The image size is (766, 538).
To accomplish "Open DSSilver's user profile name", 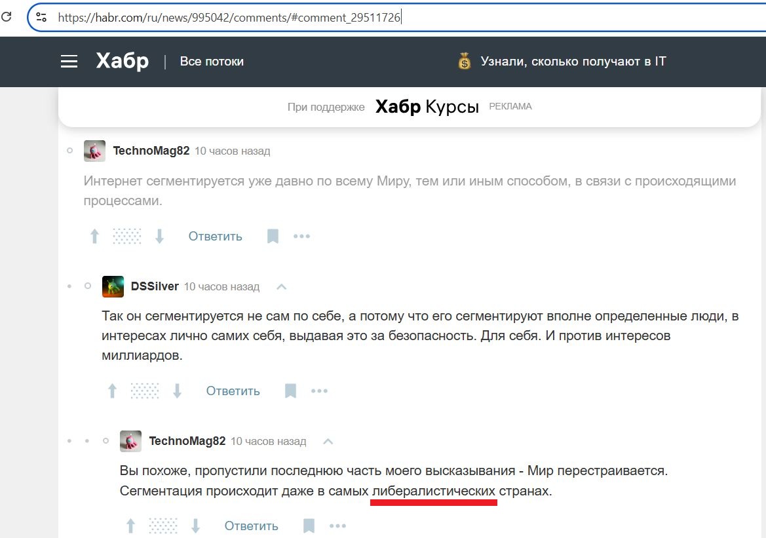I will [155, 287].
